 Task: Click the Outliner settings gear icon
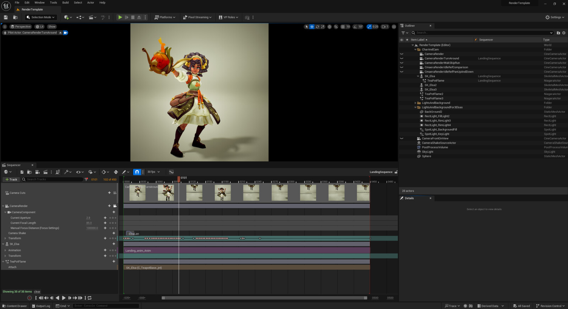click(x=564, y=33)
